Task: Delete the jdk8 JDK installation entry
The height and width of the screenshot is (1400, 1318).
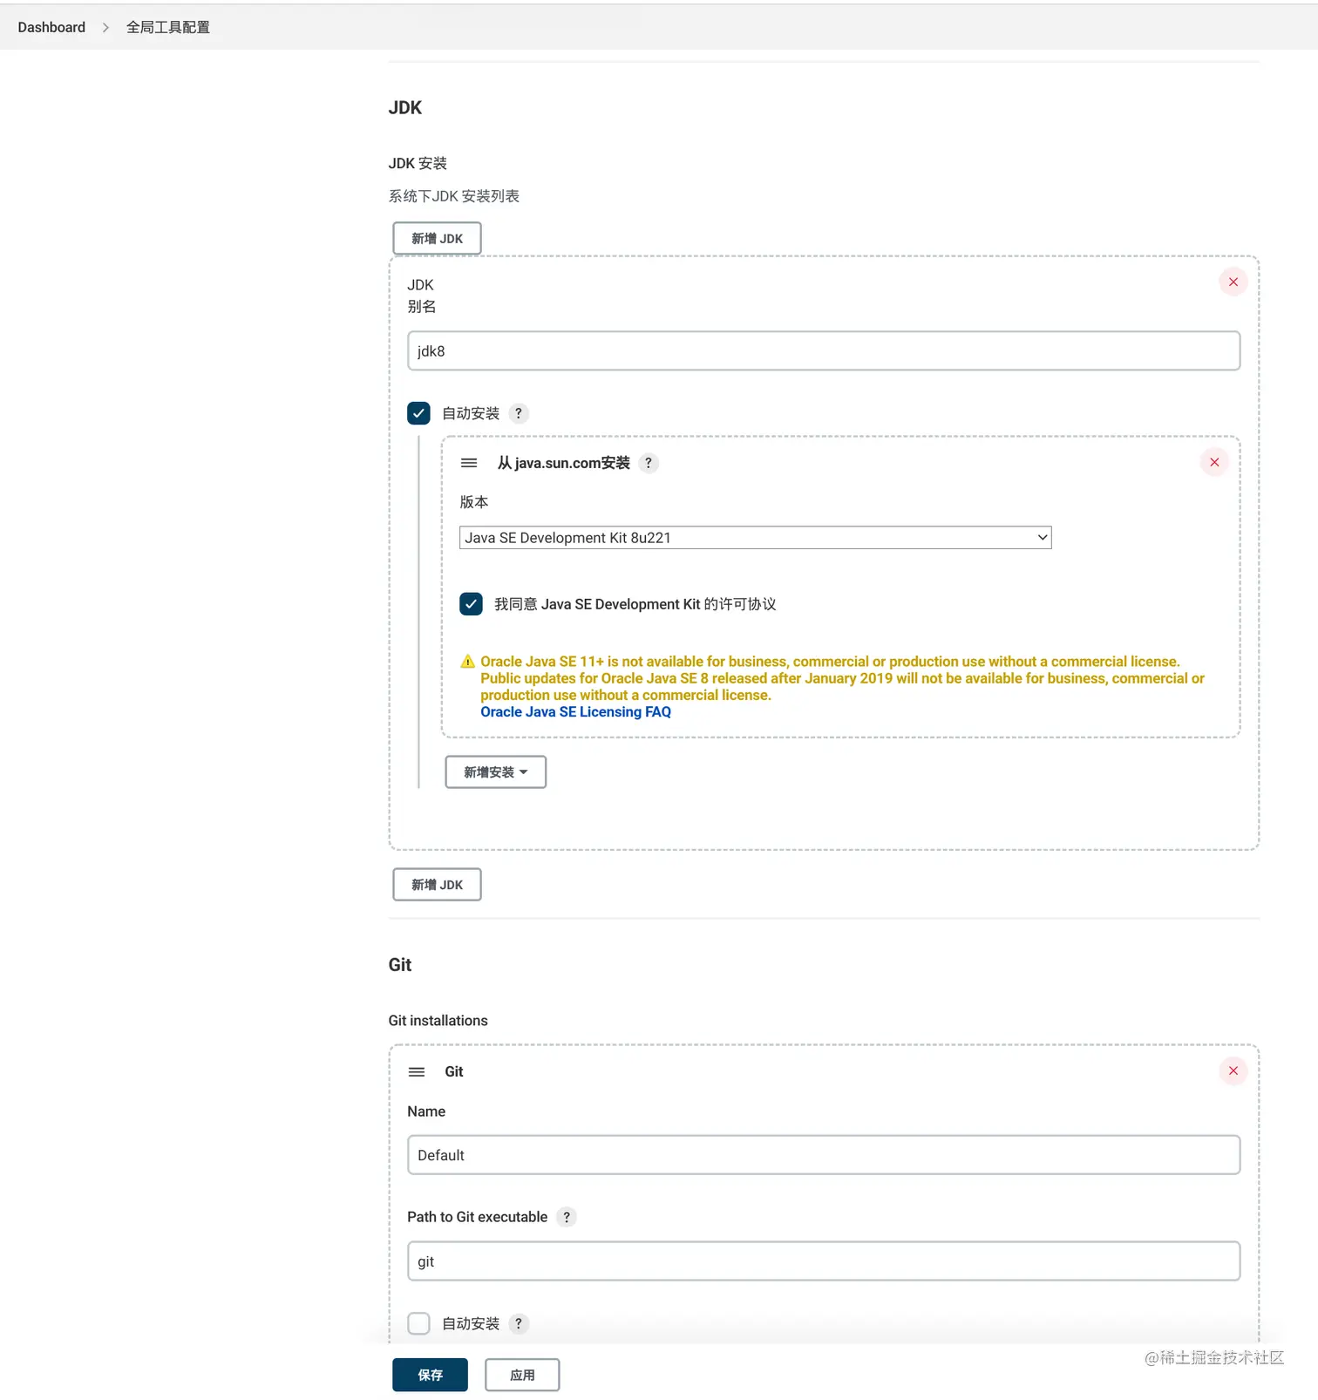Action: 1233,282
